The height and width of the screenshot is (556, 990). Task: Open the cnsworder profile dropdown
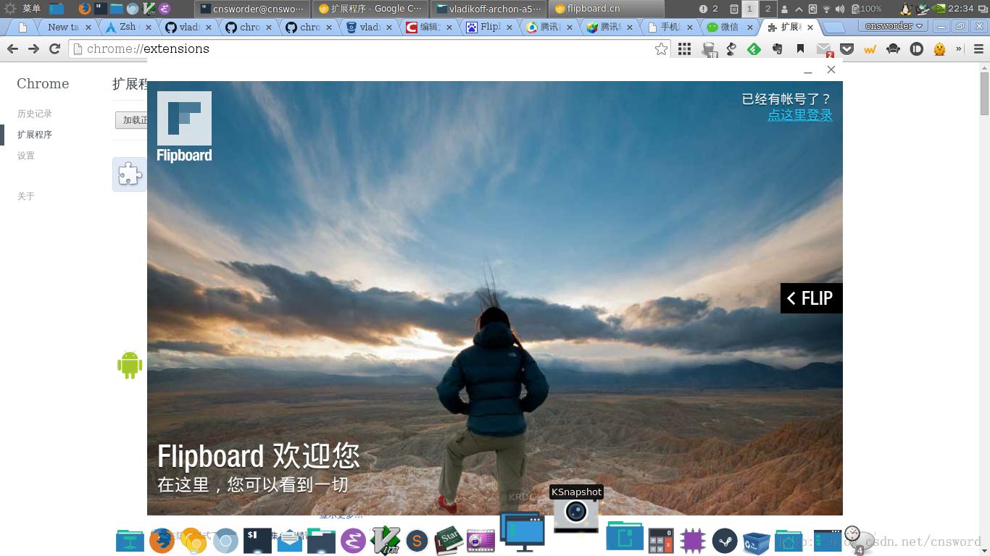click(x=894, y=26)
